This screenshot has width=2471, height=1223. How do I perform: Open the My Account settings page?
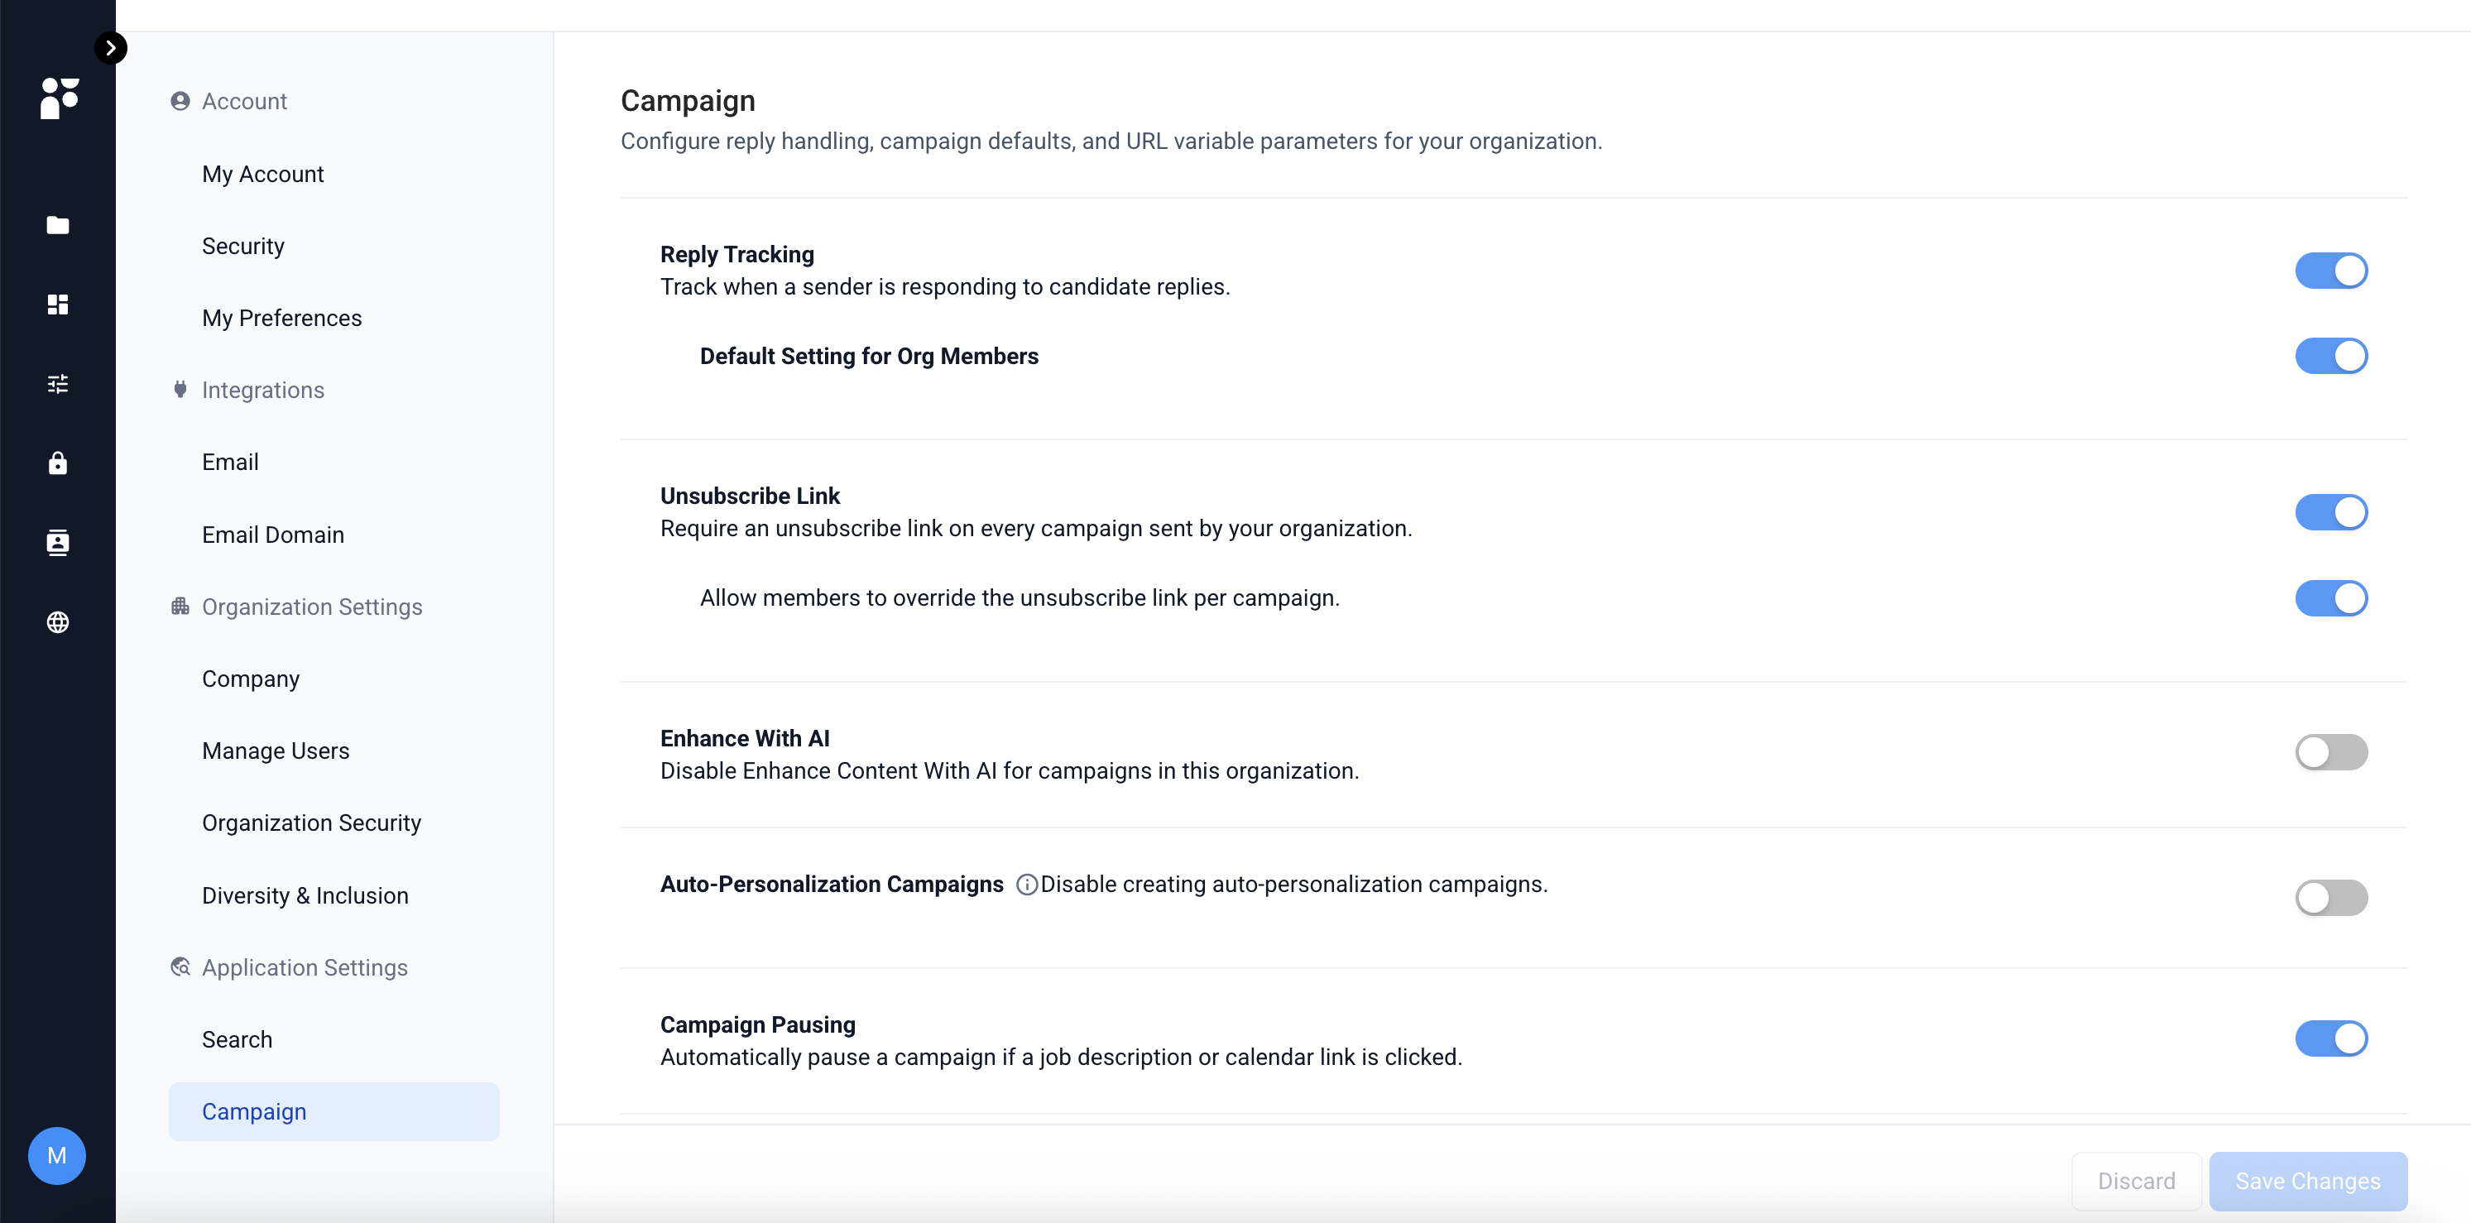(263, 174)
